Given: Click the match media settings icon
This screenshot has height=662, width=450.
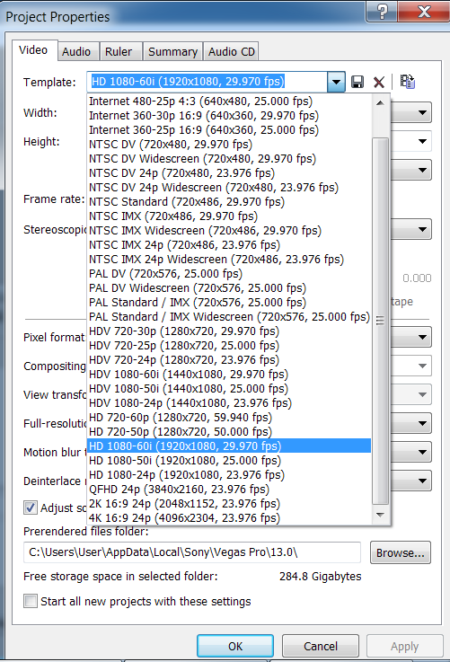Looking at the screenshot, I should click(408, 82).
